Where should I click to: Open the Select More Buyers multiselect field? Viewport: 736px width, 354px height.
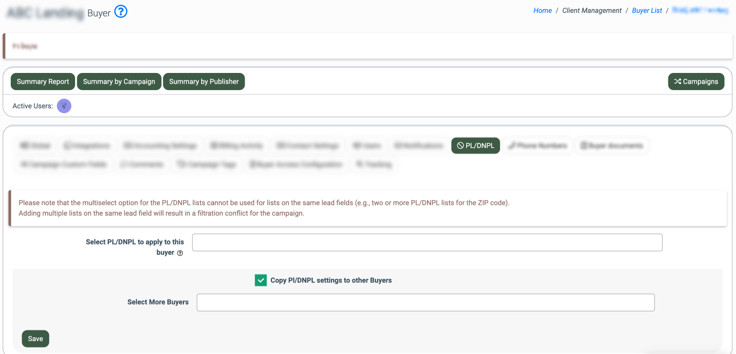425,303
